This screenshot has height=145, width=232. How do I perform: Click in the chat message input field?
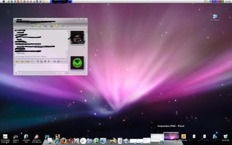pos(41,67)
